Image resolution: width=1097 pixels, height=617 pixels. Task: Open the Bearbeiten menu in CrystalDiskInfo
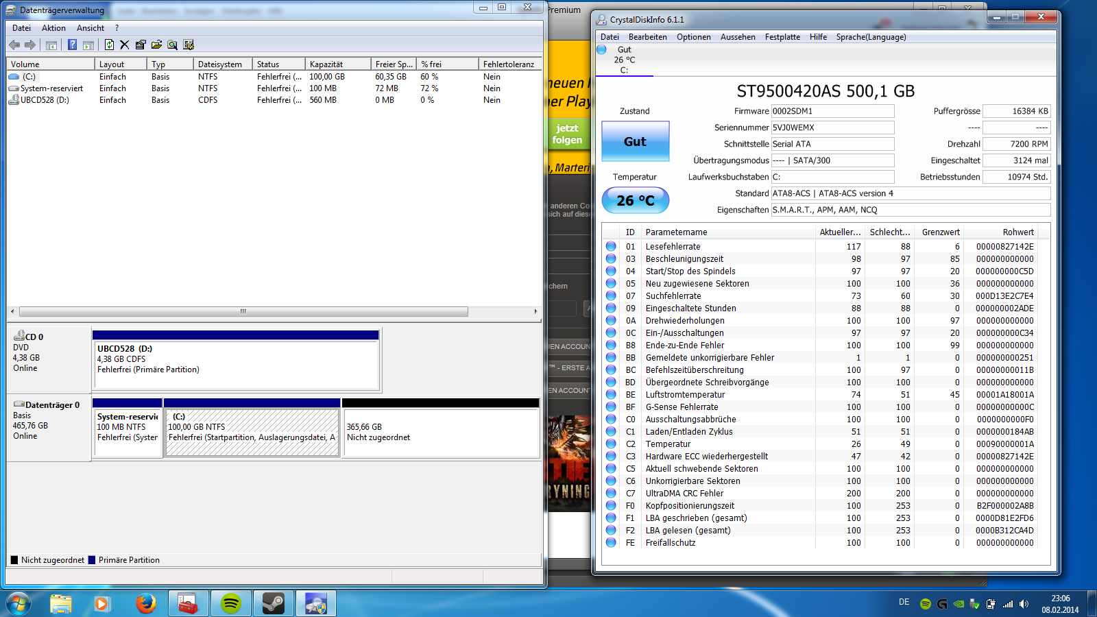[648, 37]
